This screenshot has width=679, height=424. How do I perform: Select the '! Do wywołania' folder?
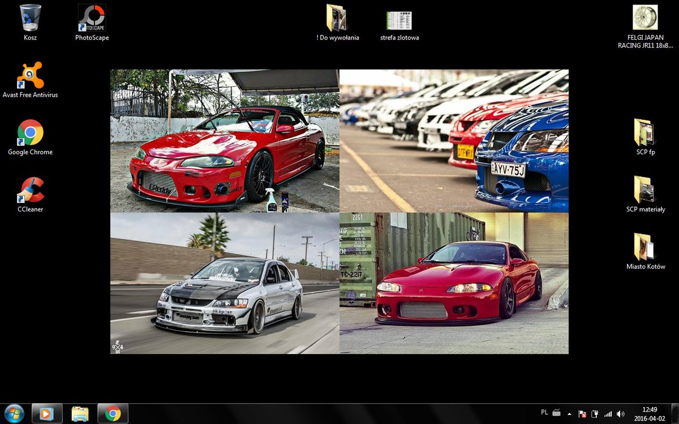point(338,23)
